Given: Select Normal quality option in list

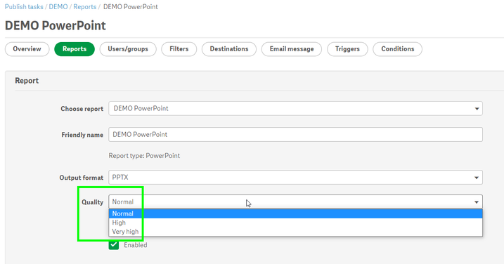Looking at the screenshot, I should [x=295, y=213].
